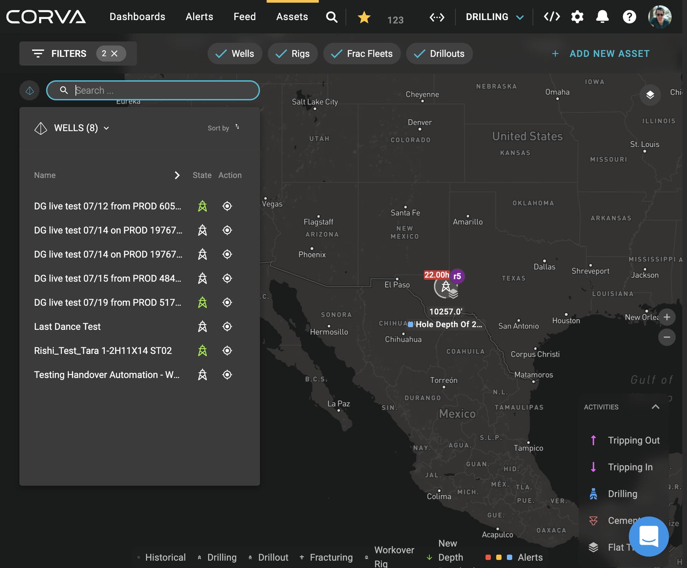Click the purple r5 badge on map
This screenshot has width=687, height=568.
(457, 276)
